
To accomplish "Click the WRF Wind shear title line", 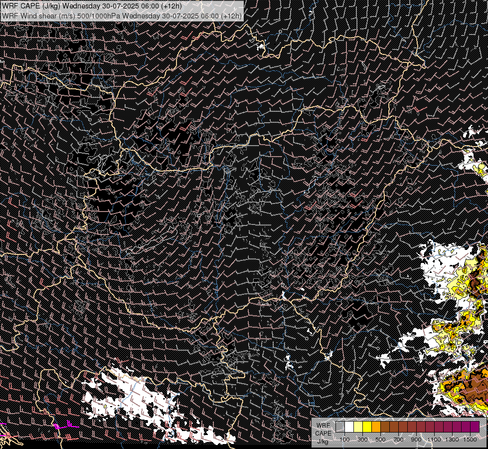I will point(122,16).
